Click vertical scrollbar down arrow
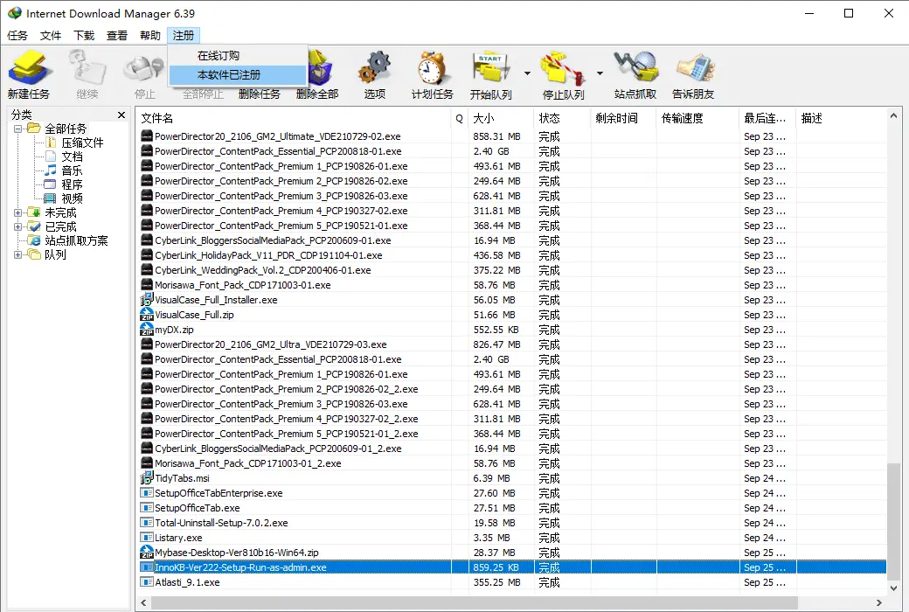 (x=893, y=588)
